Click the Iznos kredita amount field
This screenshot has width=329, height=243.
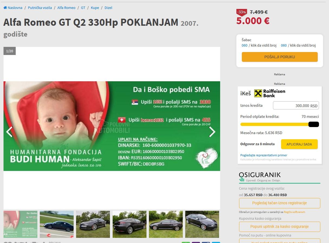click(296, 106)
